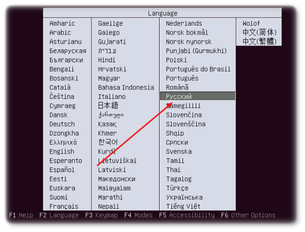Open F5 Accessibility options
Viewport: 305px width, 232px height.
187,215
